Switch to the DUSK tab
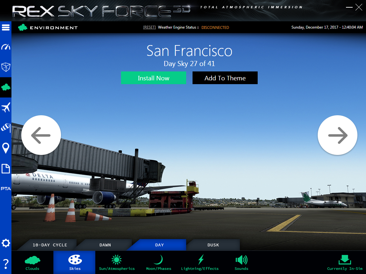The height and width of the screenshot is (274, 366). [x=213, y=245]
